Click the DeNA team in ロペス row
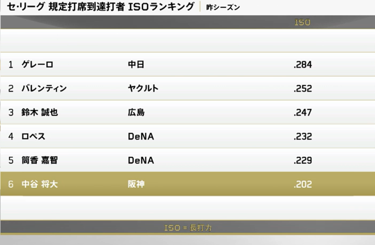 (141, 136)
